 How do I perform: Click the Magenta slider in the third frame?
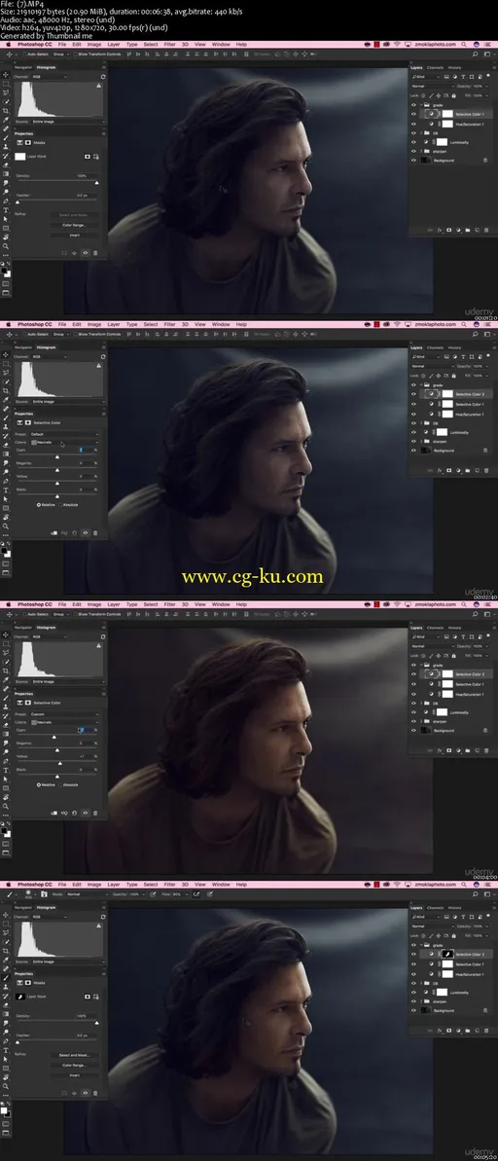(x=57, y=748)
